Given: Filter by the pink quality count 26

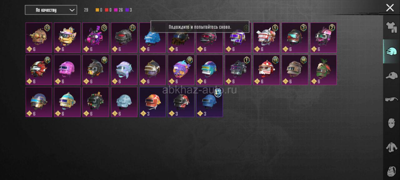Looking at the screenshot, I should coord(118,10).
